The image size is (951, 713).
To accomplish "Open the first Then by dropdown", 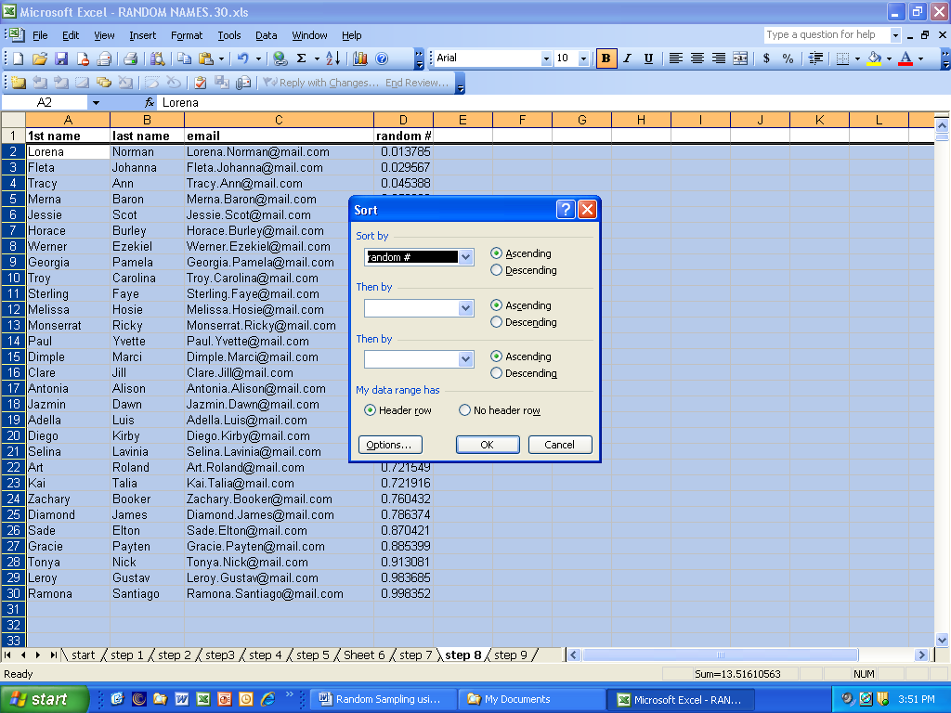I will [466, 308].
